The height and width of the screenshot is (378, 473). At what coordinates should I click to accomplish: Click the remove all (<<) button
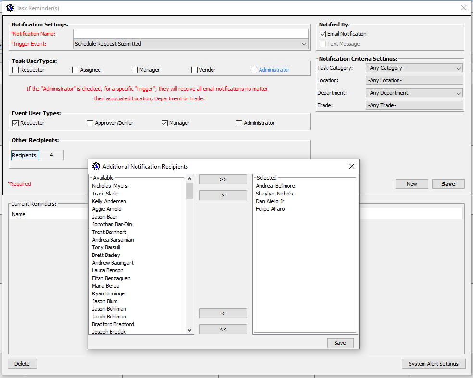coord(223,329)
